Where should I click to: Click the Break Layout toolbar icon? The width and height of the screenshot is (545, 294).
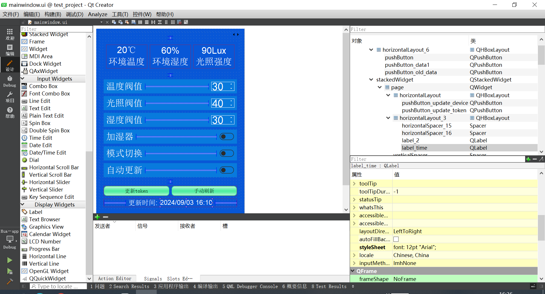click(179, 22)
